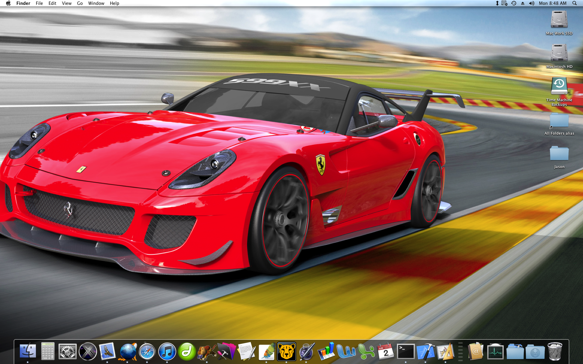
Task: Launch Xcode hammer icon in Dock
Action: (426, 352)
